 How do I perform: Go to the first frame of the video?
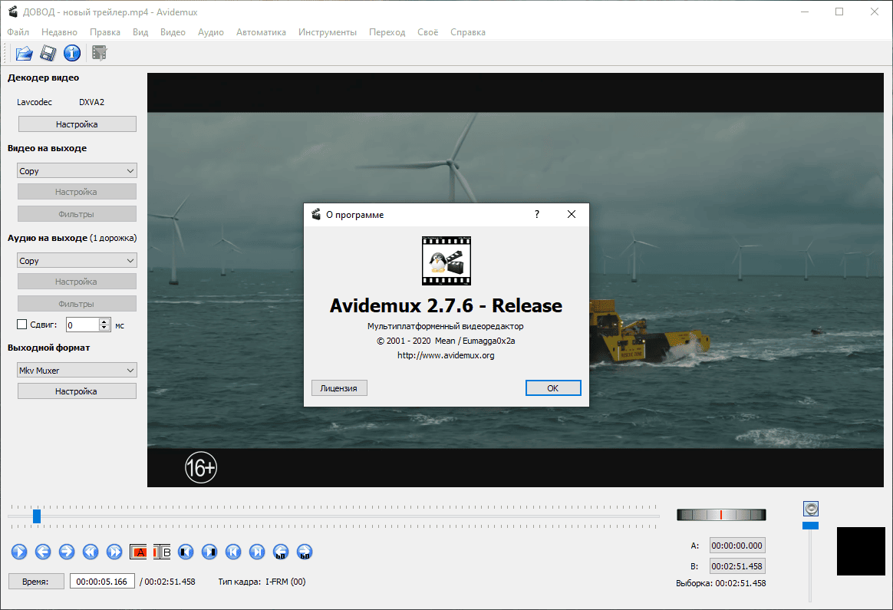(x=233, y=552)
